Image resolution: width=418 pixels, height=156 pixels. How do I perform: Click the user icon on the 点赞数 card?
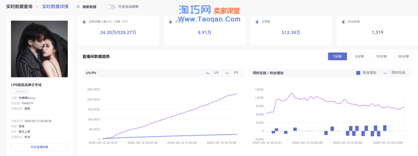click(258, 22)
